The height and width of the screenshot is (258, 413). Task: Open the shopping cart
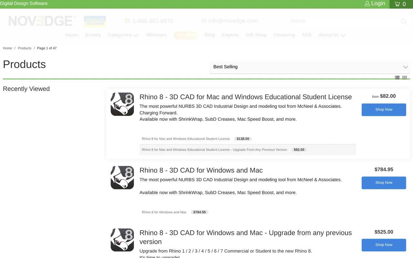[x=400, y=4]
